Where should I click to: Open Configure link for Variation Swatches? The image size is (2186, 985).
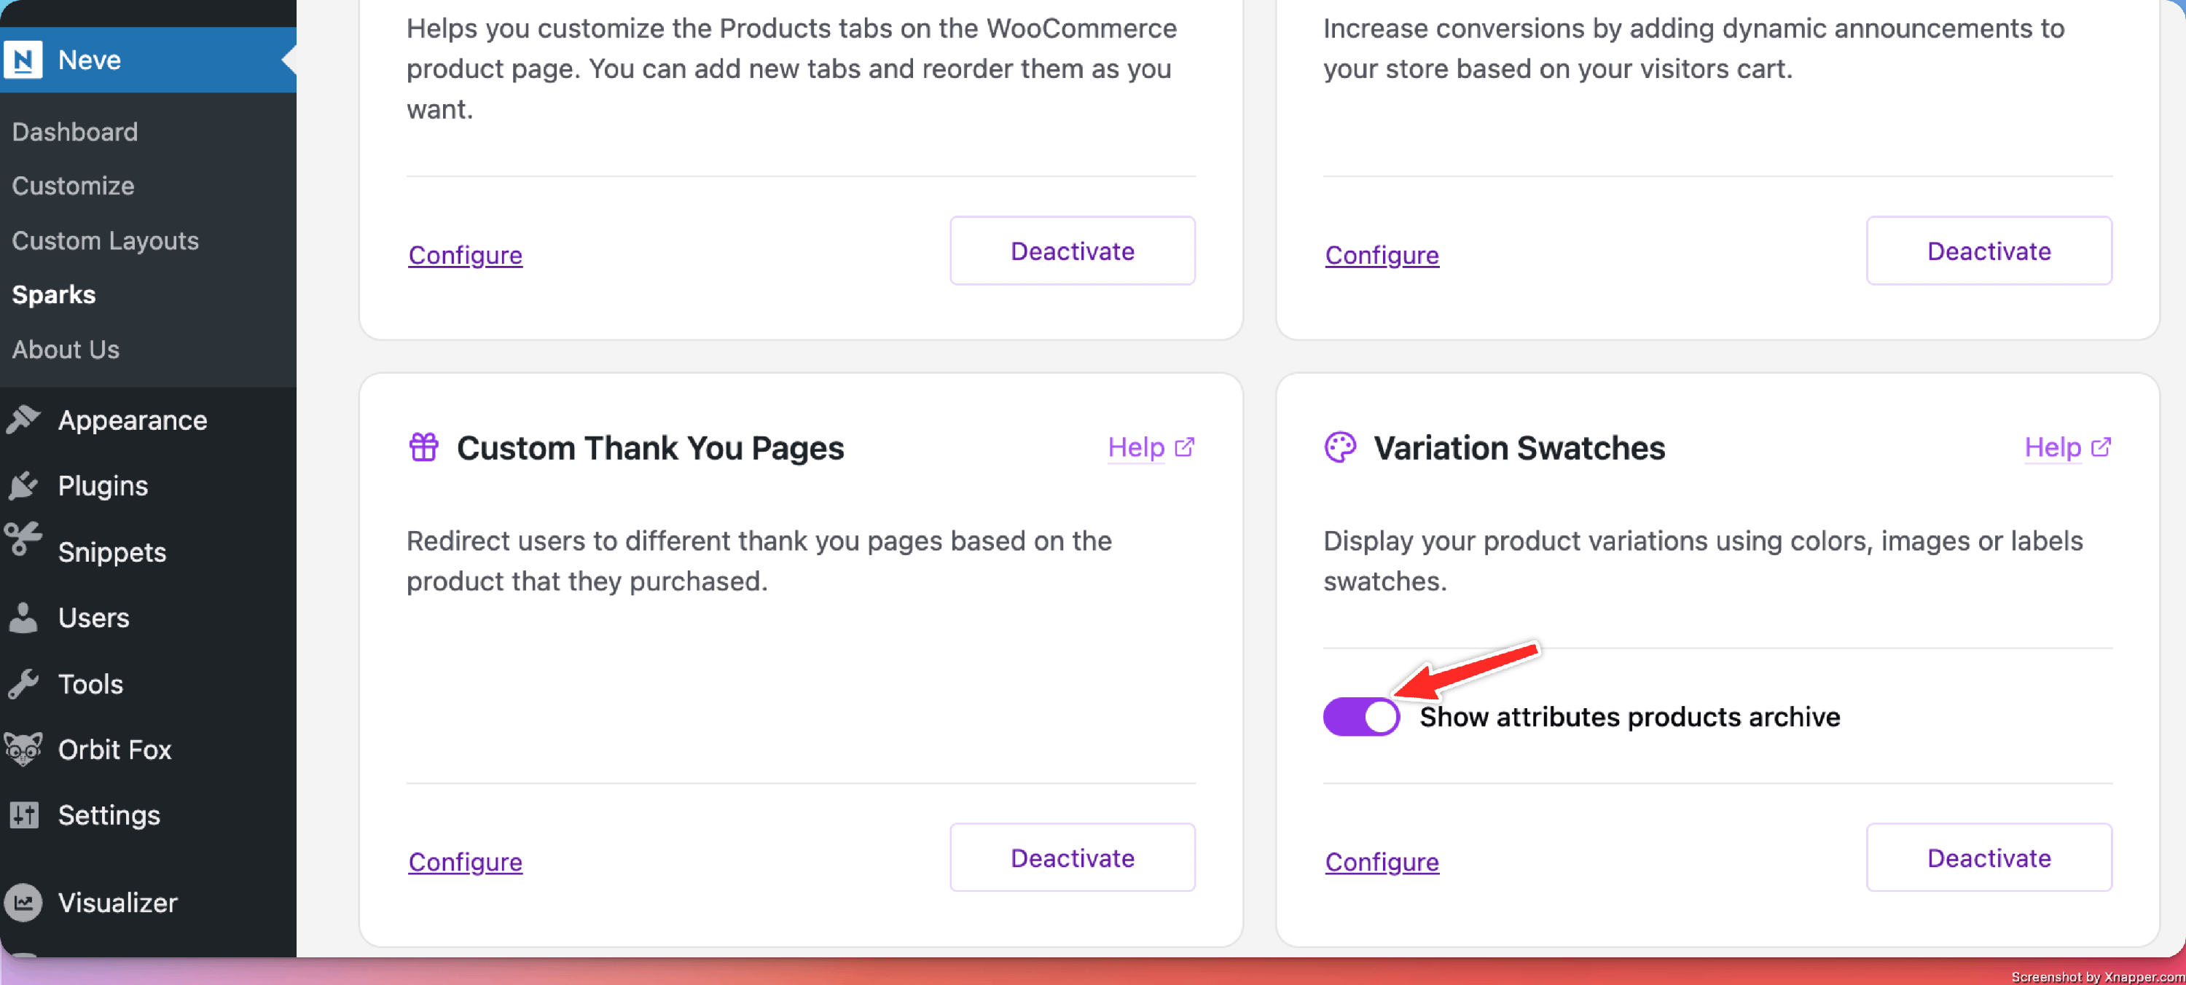coord(1382,861)
